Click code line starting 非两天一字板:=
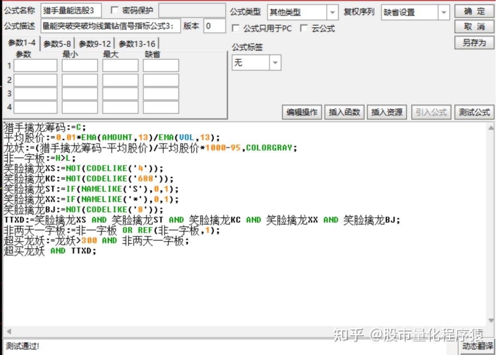Viewport: 496px width, 355px height. 112,230
